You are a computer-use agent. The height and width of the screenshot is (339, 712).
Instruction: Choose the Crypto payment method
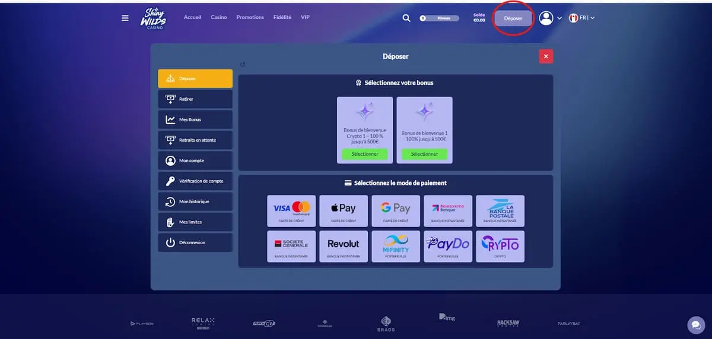click(500, 246)
